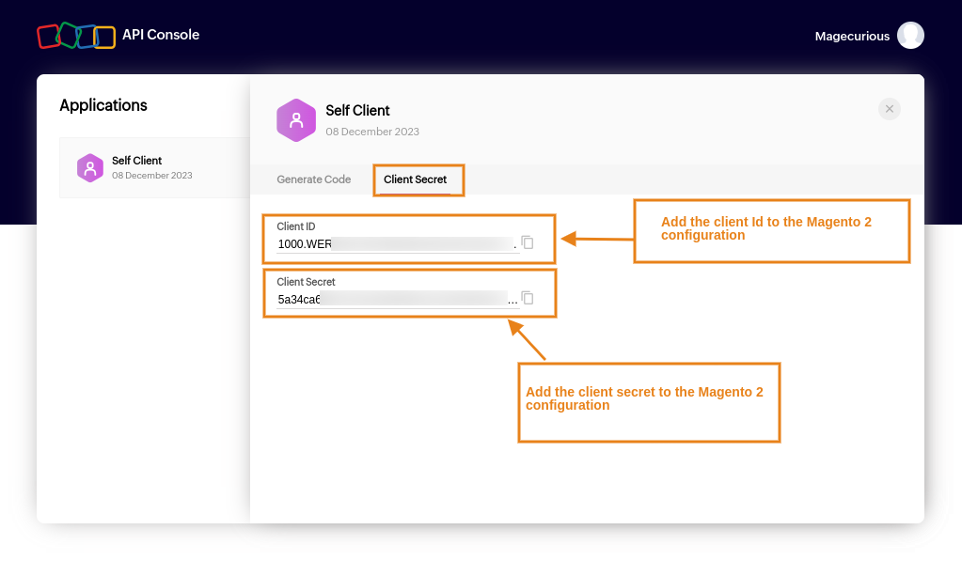
Task: Click the Zoho logo in the top bar
Action: [x=75, y=35]
